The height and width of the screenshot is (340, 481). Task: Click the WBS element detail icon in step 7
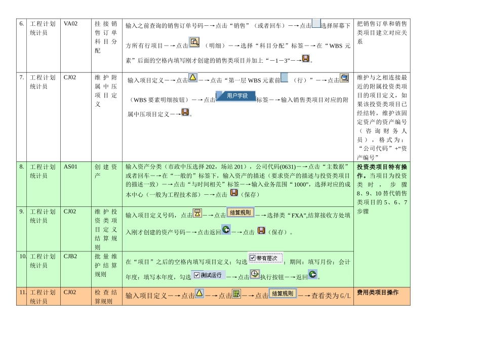point(344,78)
